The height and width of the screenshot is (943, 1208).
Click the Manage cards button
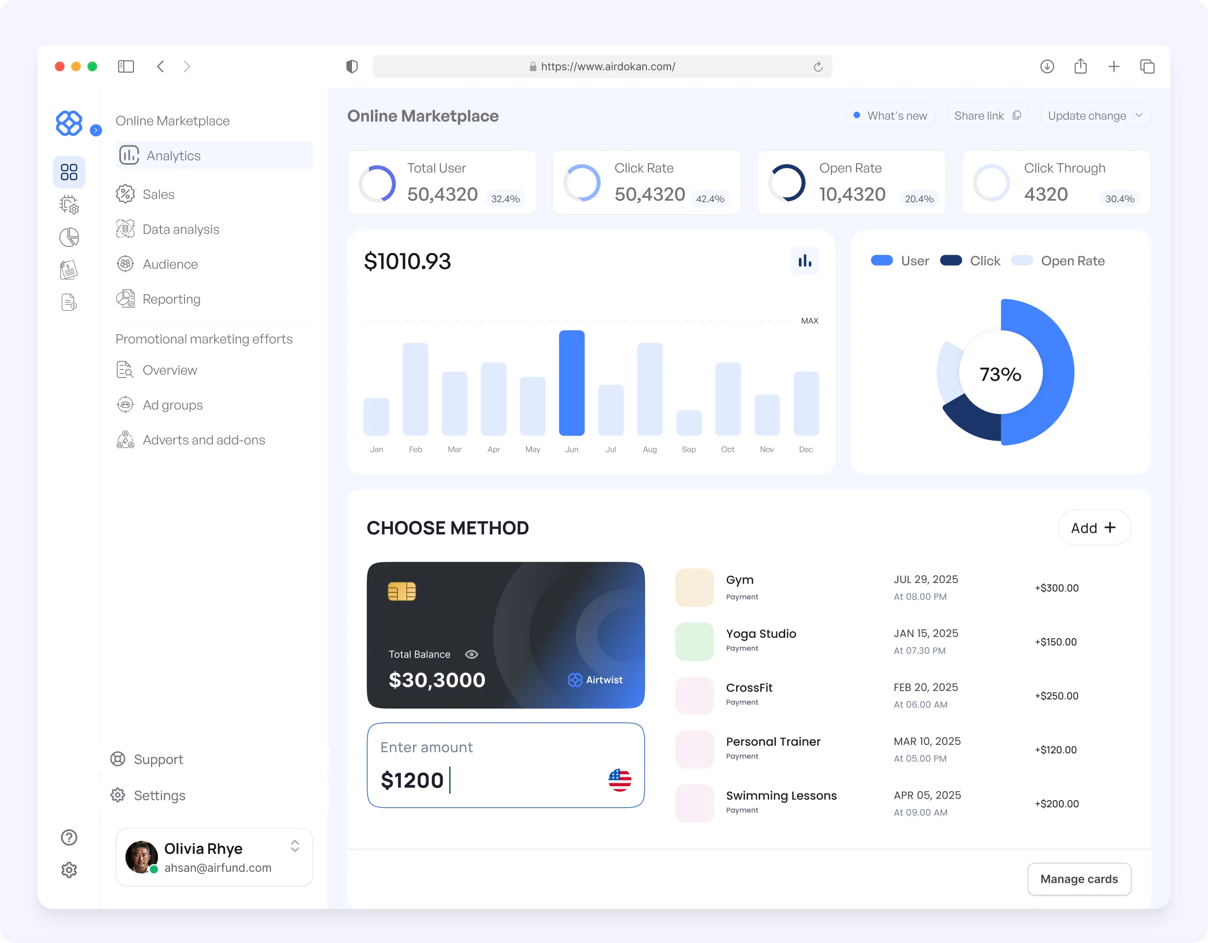pyautogui.click(x=1079, y=879)
